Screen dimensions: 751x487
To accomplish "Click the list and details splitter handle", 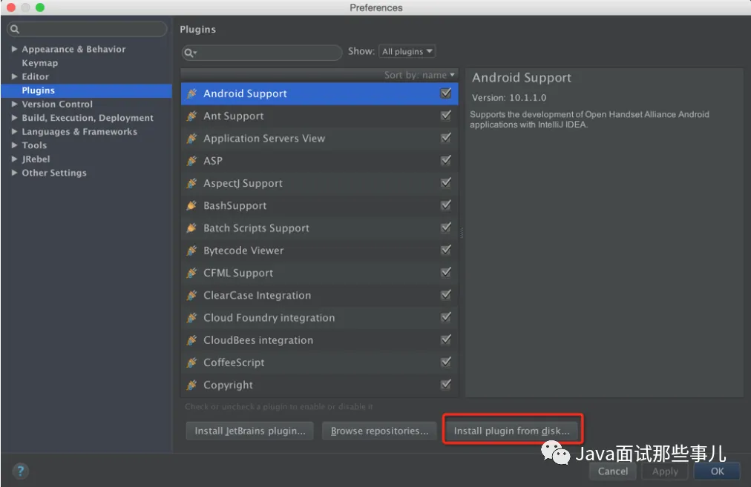I will (x=462, y=233).
